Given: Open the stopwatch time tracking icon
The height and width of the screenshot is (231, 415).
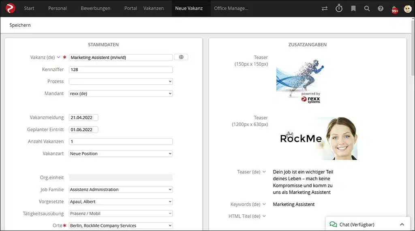Looking at the screenshot, I should pyautogui.click(x=339, y=8).
